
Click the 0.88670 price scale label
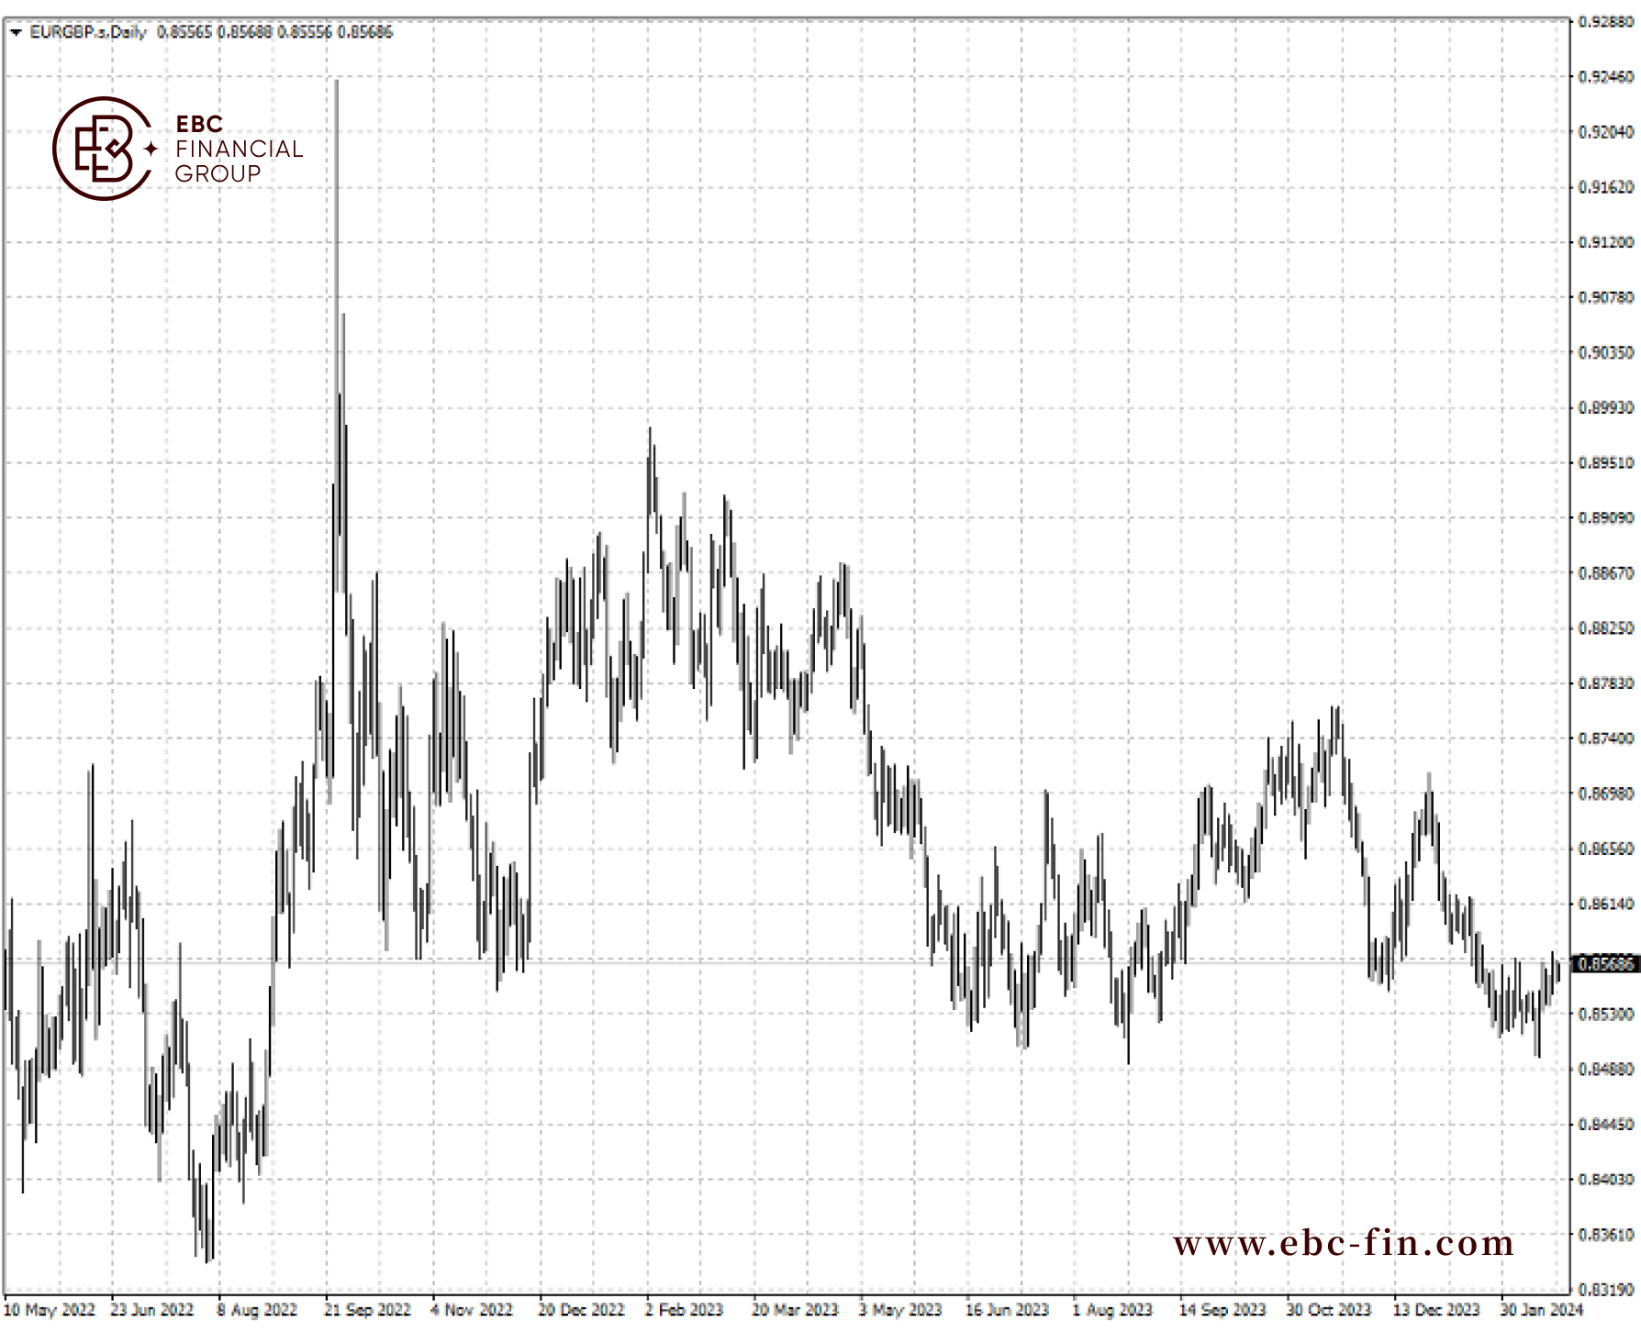point(1606,573)
